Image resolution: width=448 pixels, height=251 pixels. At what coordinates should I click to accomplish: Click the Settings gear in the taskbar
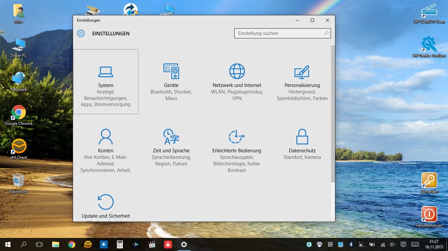coord(184,244)
